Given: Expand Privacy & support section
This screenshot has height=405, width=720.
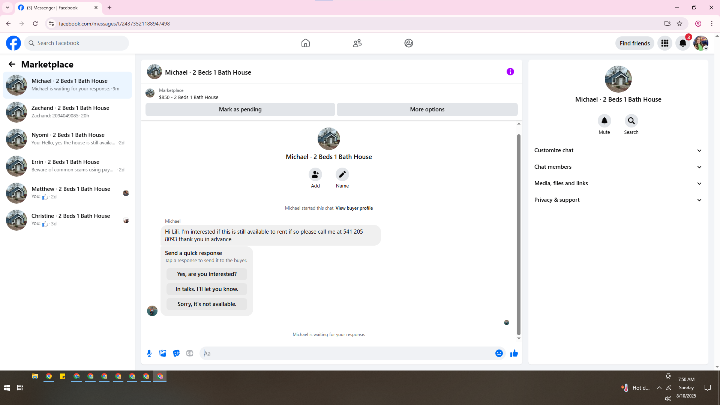Looking at the screenshot, I should tap(618, 200).
